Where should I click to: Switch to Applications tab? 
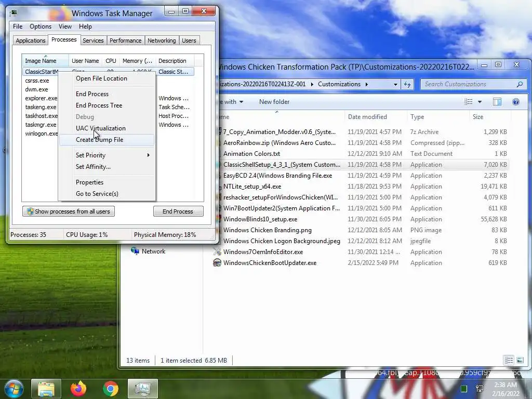coord(31,41)
